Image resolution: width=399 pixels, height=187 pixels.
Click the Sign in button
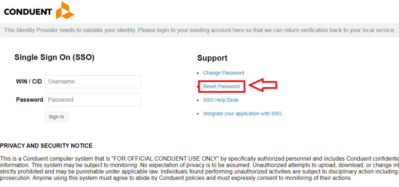pyautogui.click(x=56, y=117)
